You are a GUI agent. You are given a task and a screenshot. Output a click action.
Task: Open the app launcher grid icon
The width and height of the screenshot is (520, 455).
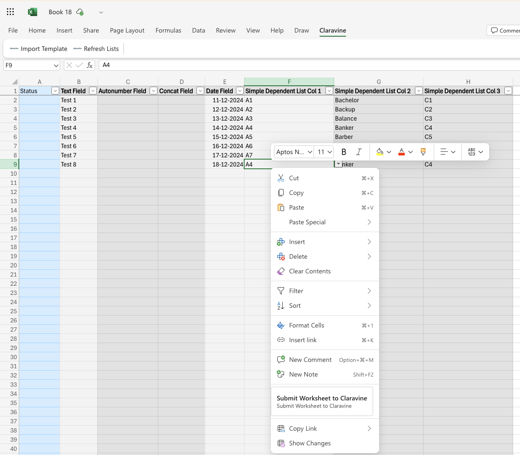[x=10, y=12]
